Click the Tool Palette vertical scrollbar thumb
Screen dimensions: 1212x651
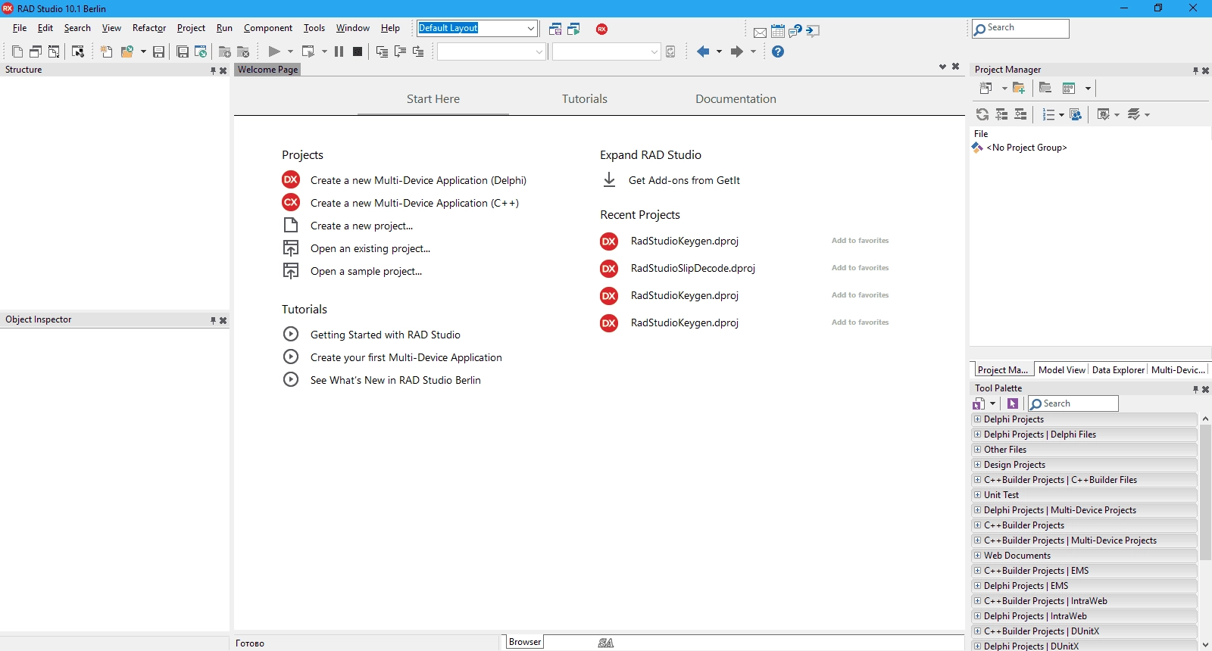pos(1205,492)
